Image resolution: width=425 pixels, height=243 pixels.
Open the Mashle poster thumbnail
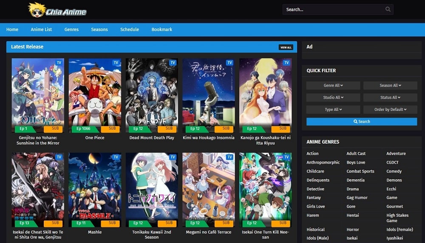[x=95, y=189]
